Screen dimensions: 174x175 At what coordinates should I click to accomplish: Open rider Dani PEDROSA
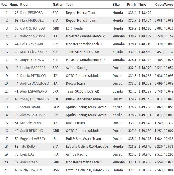(x=31, y=12)
